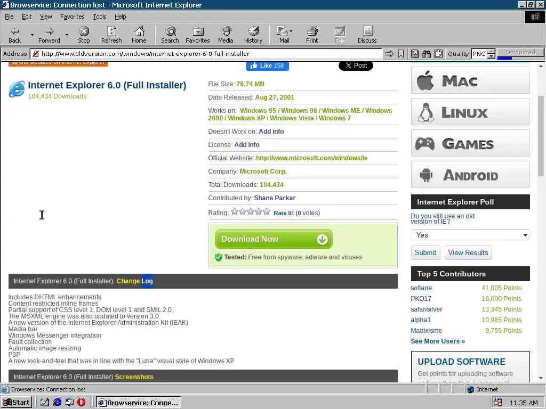Click the toolbar Download button
Screen dimensions: 546x409
point(520,52)
